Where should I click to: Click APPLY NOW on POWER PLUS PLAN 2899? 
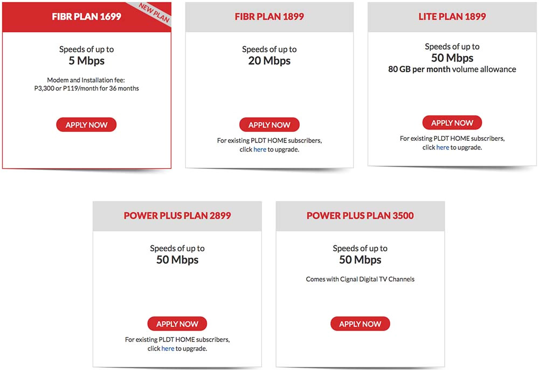point(177,324)
